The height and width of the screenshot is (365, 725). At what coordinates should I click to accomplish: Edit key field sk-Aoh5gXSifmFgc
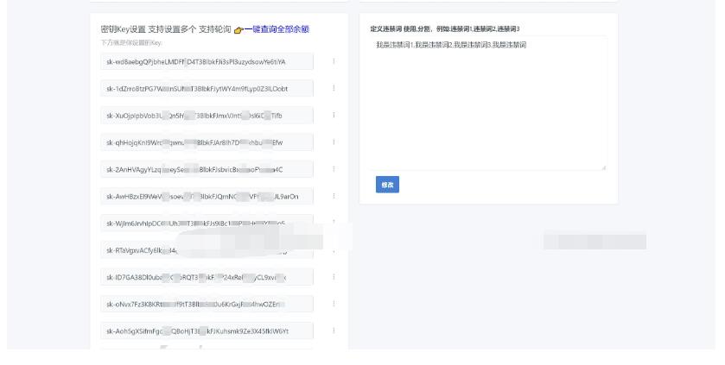point(207,330)
